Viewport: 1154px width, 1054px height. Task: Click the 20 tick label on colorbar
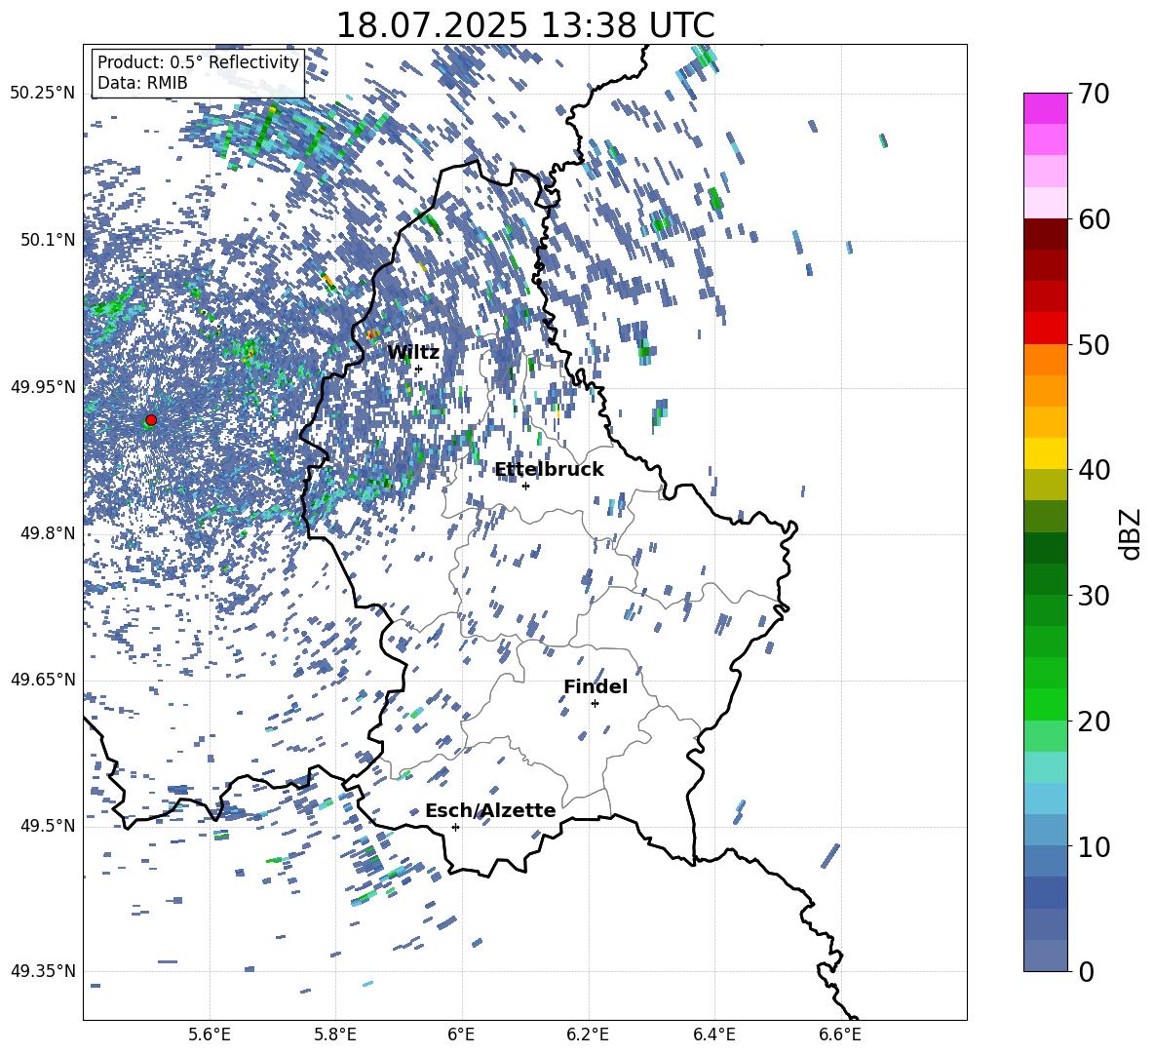(x=1094, y=722)
